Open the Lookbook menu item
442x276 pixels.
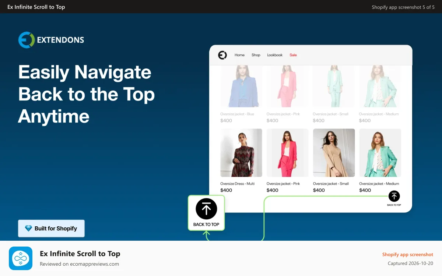click(x=275, y=55)
